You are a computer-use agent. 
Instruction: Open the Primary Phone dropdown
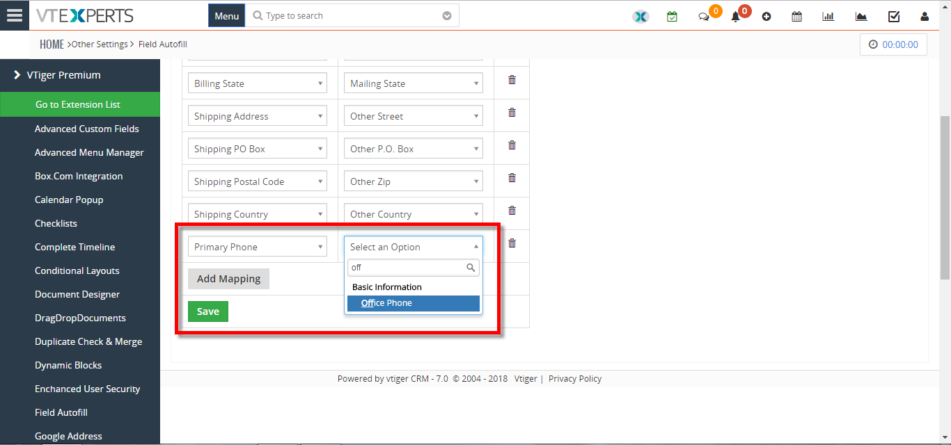258,247
